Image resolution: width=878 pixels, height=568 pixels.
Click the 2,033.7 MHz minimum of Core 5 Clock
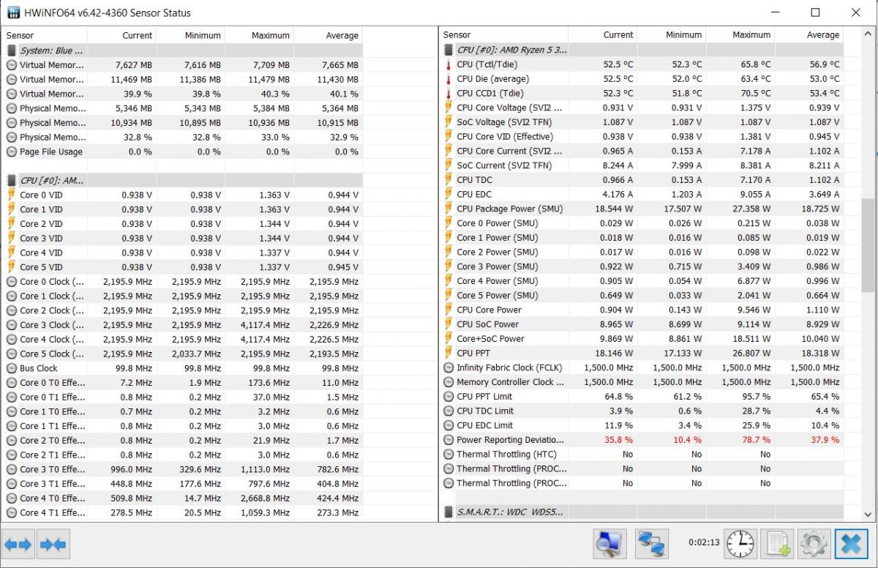pos(196,354)
